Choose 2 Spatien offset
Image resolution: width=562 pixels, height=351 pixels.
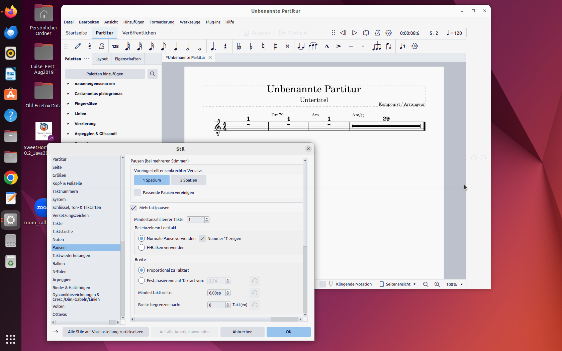click(189, 180)
